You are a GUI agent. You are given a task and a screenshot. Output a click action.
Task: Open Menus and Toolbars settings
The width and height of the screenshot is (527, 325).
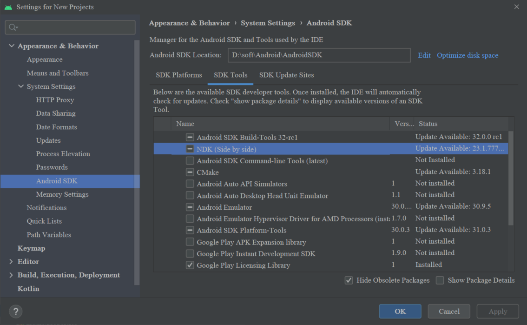(58, 73)
